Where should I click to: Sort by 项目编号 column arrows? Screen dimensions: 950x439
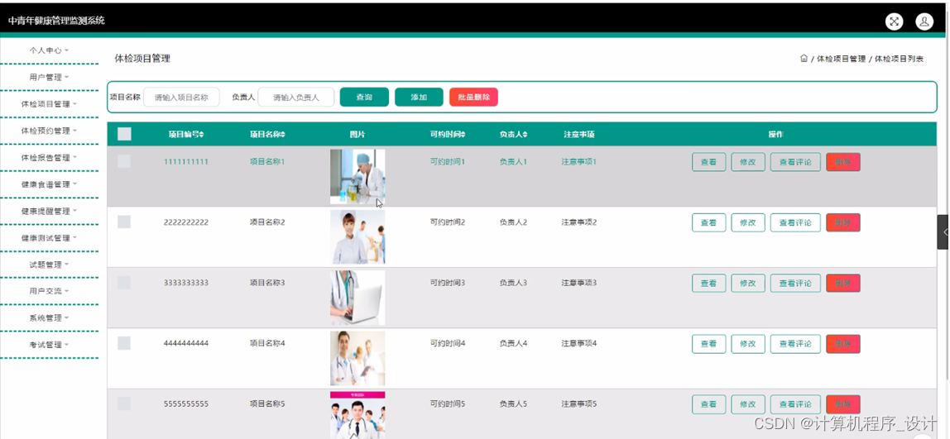point(201,135)
